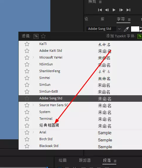Toggle the favorites filter star
This screenshot has width=142, height=168.
tap(43, 36)
